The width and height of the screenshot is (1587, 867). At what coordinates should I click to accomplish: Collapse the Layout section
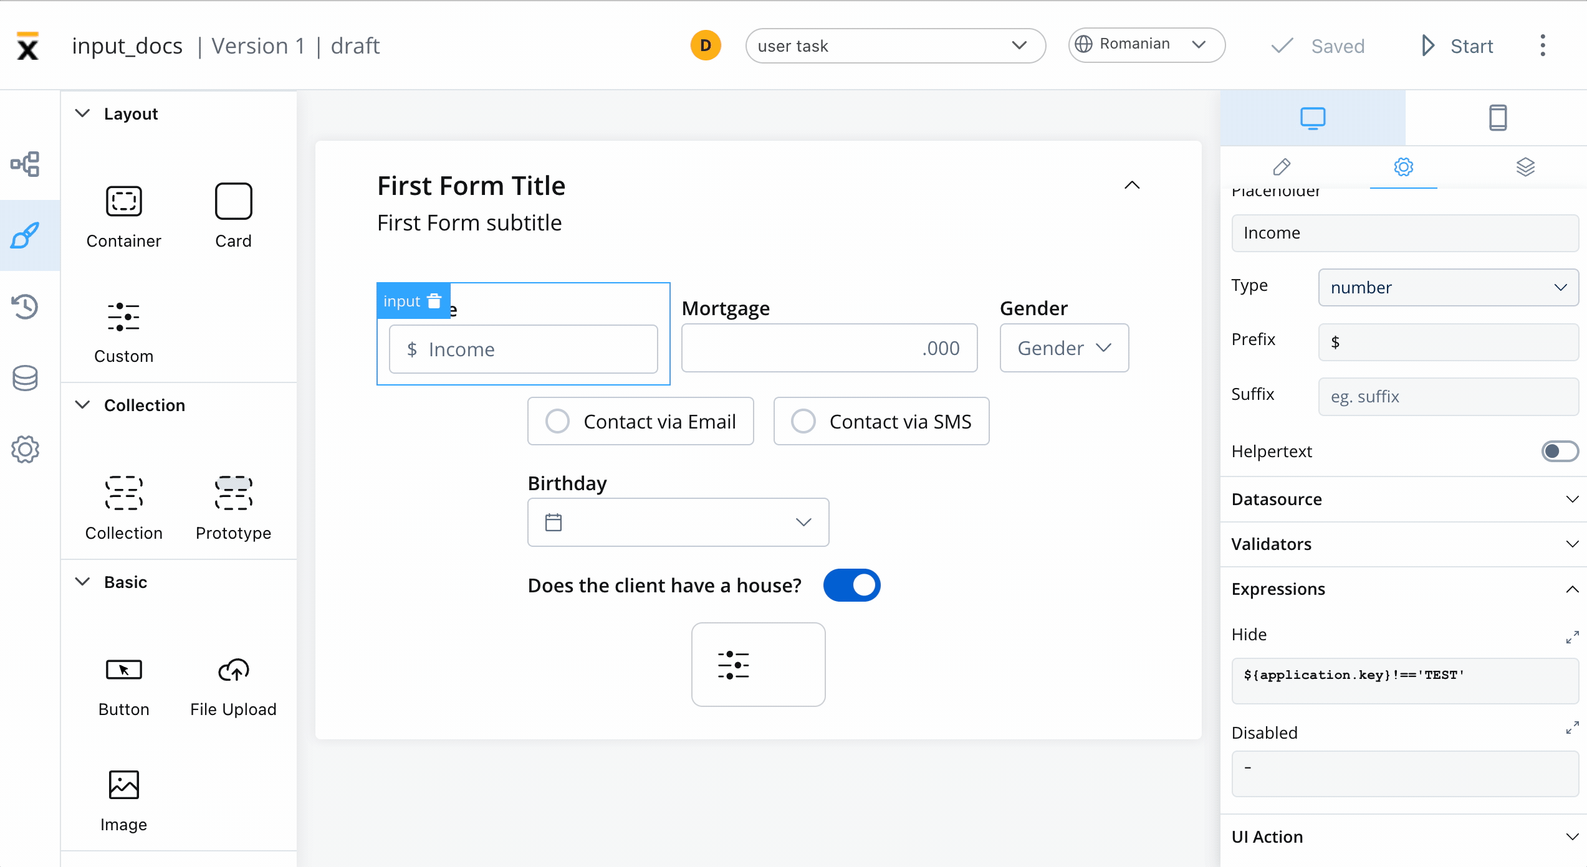82,113
